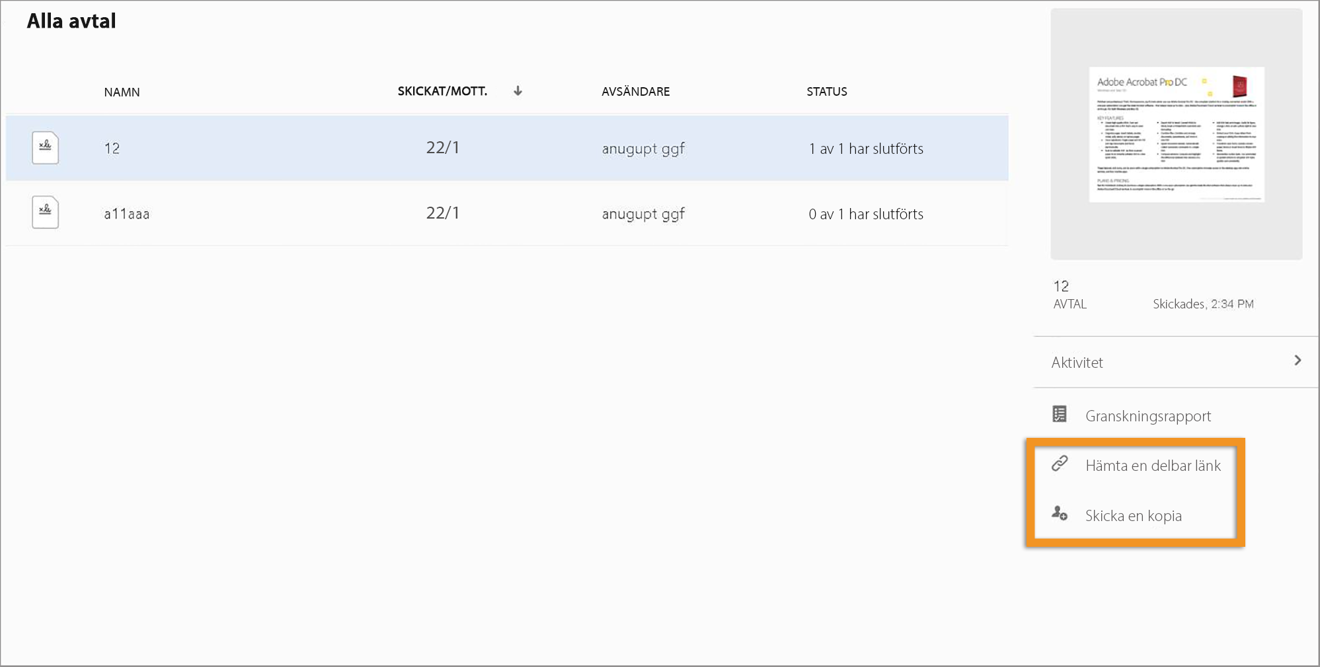Click status 0 av 1 har slutförts

[866, 214]
